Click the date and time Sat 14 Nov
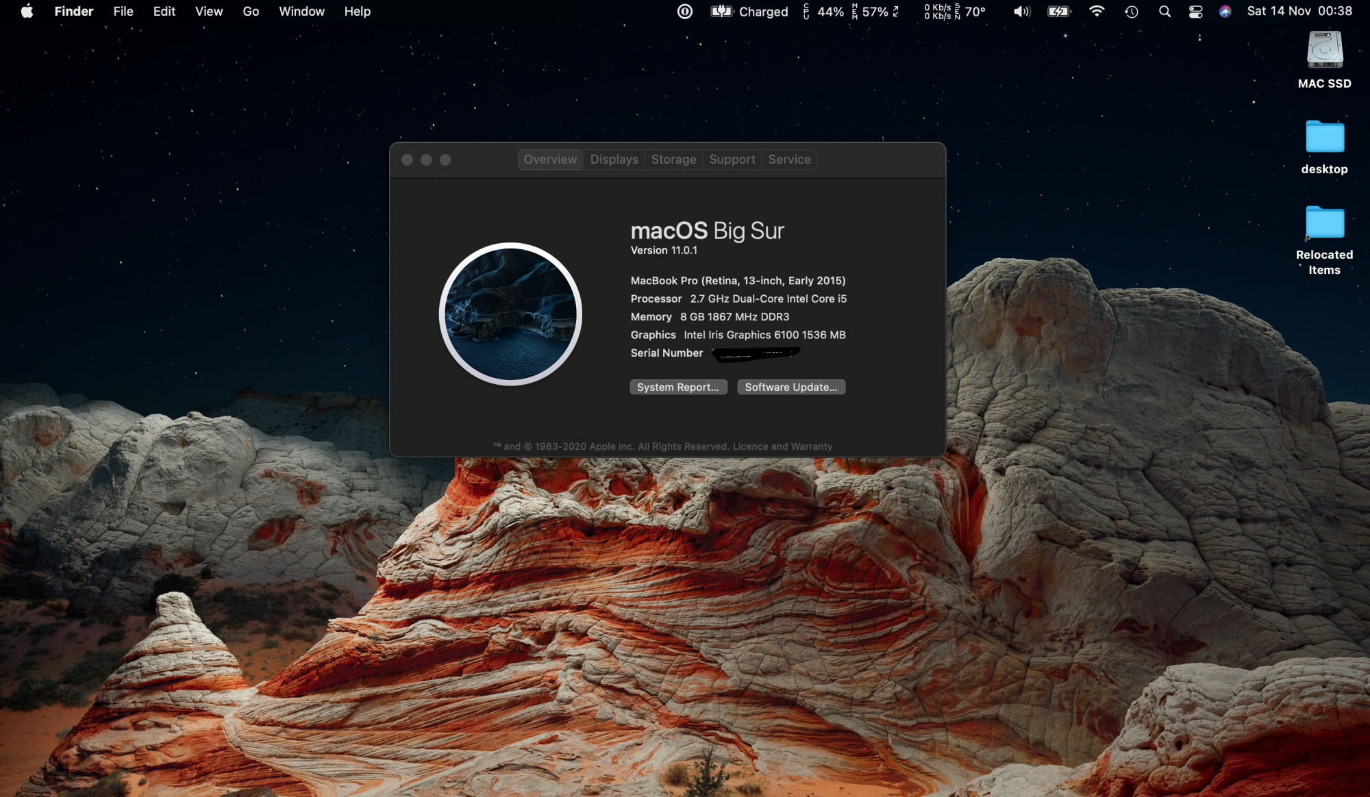The image size is (1370, 797). tap(1299, 11)
